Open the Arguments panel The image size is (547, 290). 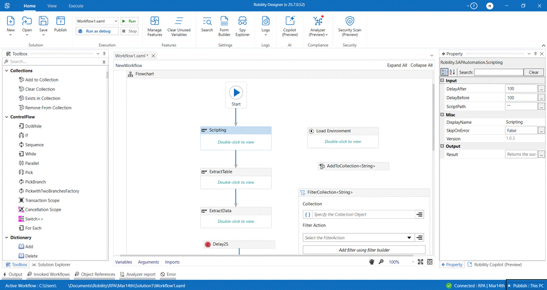pyautogui.click(x=148, y=262)
